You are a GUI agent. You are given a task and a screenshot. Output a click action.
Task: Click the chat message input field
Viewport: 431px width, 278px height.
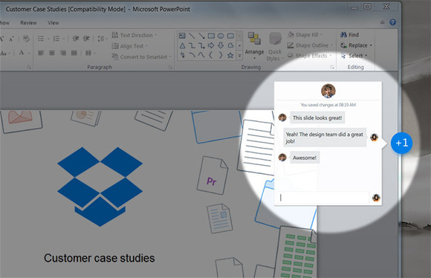click(x=323, y=198)
